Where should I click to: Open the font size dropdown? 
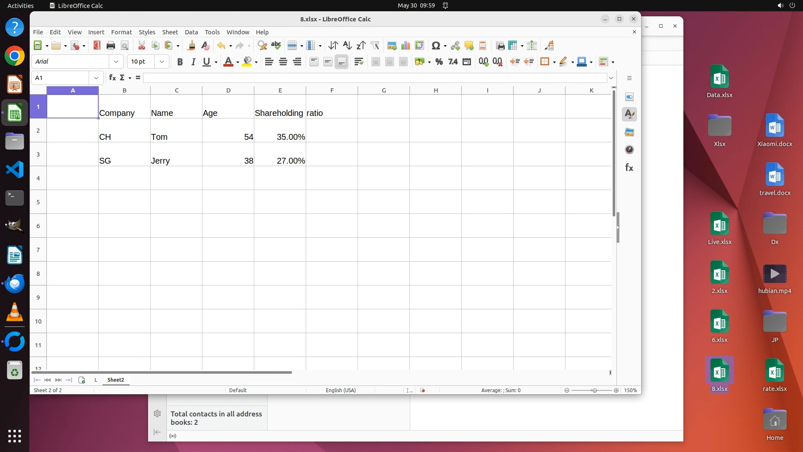pos(162,62)
